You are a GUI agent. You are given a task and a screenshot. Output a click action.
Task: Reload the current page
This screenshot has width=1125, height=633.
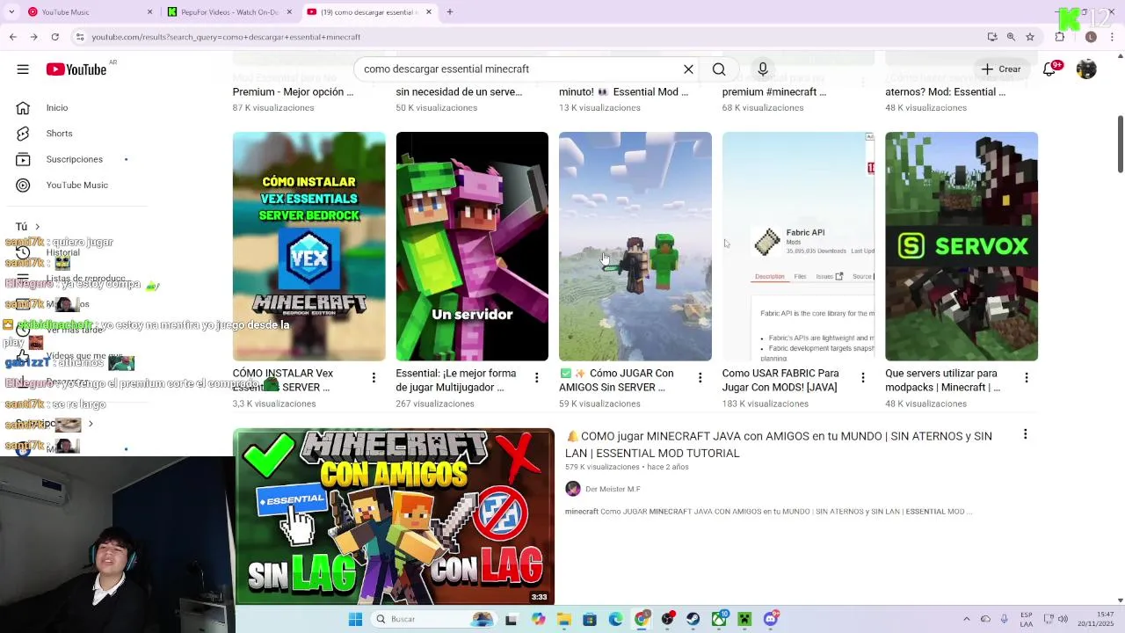tap(54, 37)
